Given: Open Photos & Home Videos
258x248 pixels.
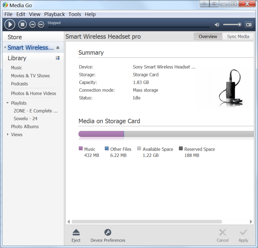Looking at the screenshot, I should 34,93.
